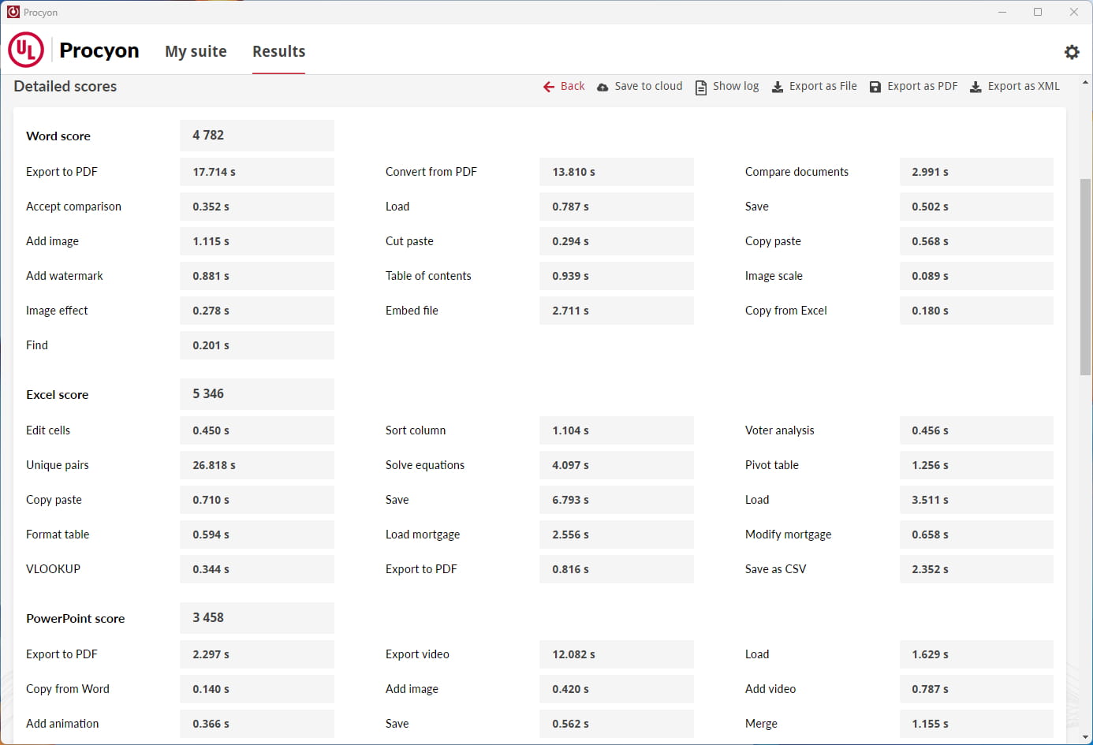Click the Cut paste 0.294 s value
Image resolution: width=1093 pixels, height=745 pixels.
point(617,241)
